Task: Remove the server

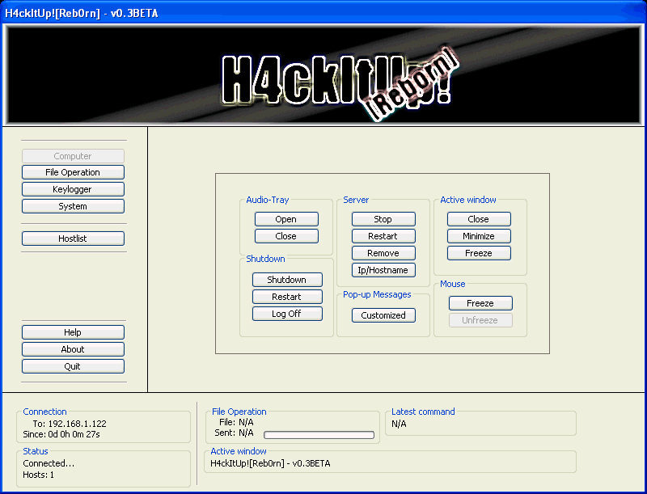Action: click(383, 252)
